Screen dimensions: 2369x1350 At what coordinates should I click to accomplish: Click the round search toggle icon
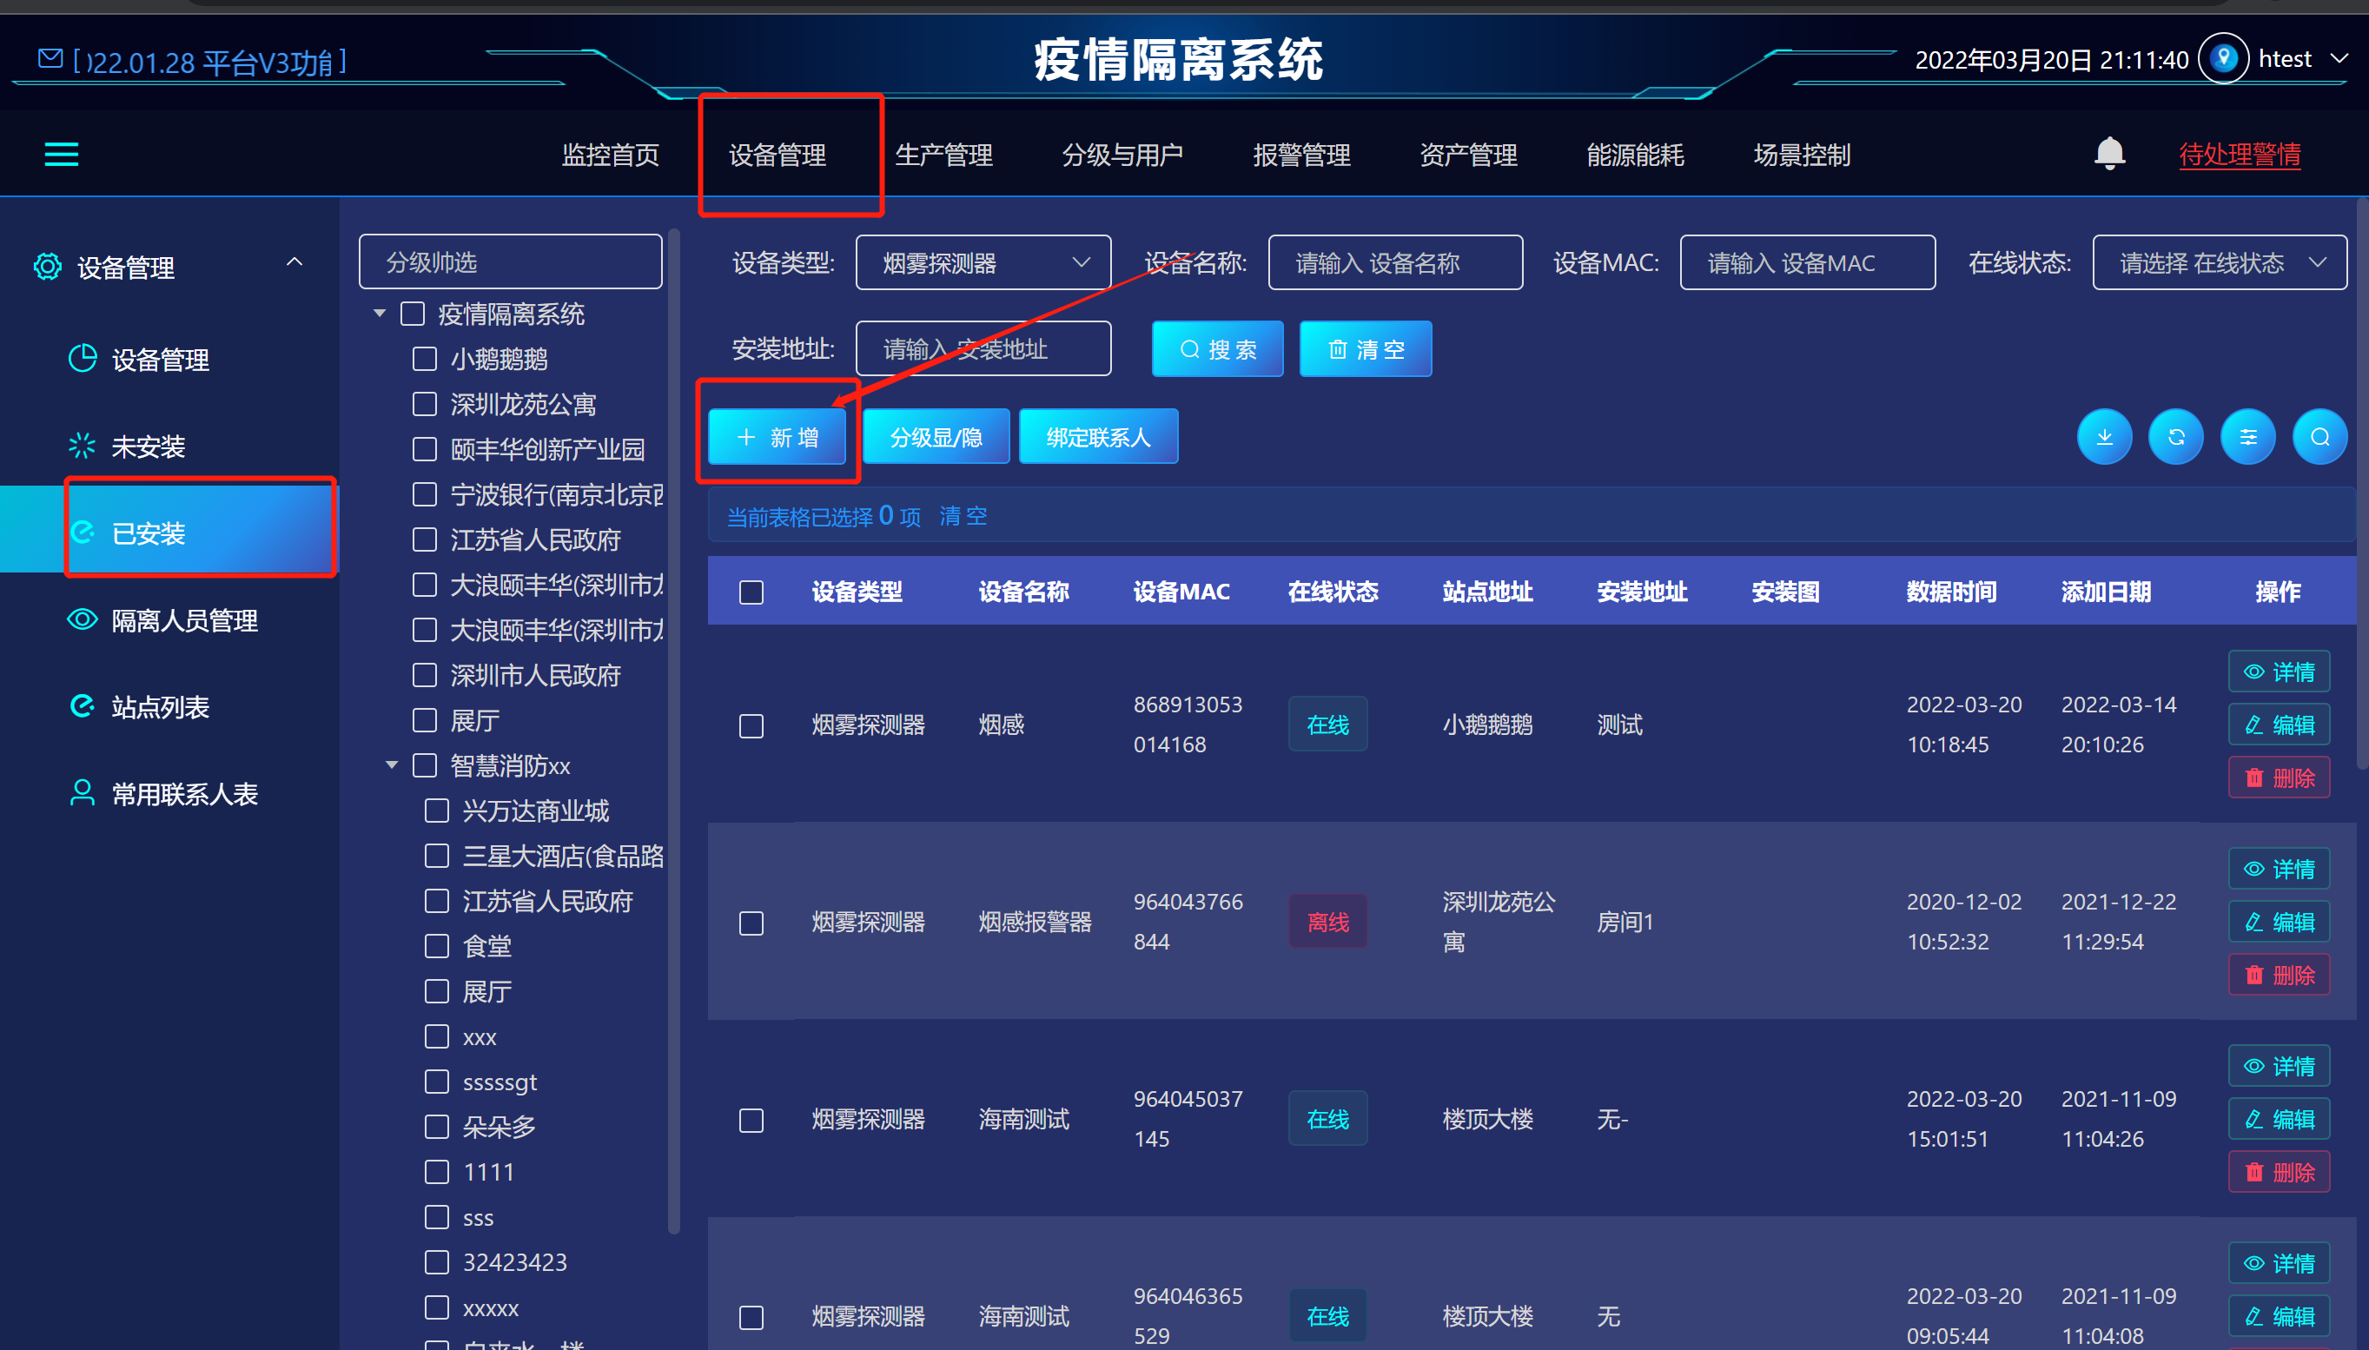2319,437
